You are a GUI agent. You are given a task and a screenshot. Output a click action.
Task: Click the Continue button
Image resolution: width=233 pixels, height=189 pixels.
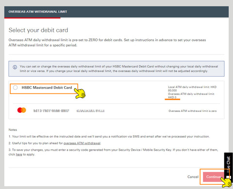[214, 177]
